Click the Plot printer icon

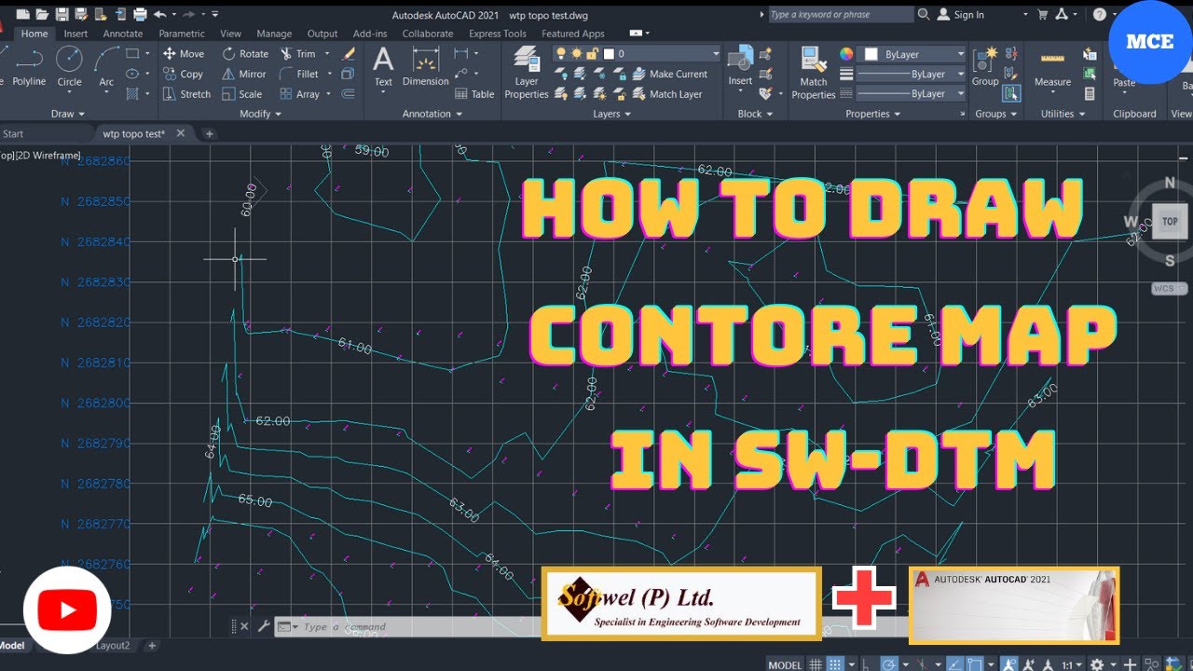140,14
